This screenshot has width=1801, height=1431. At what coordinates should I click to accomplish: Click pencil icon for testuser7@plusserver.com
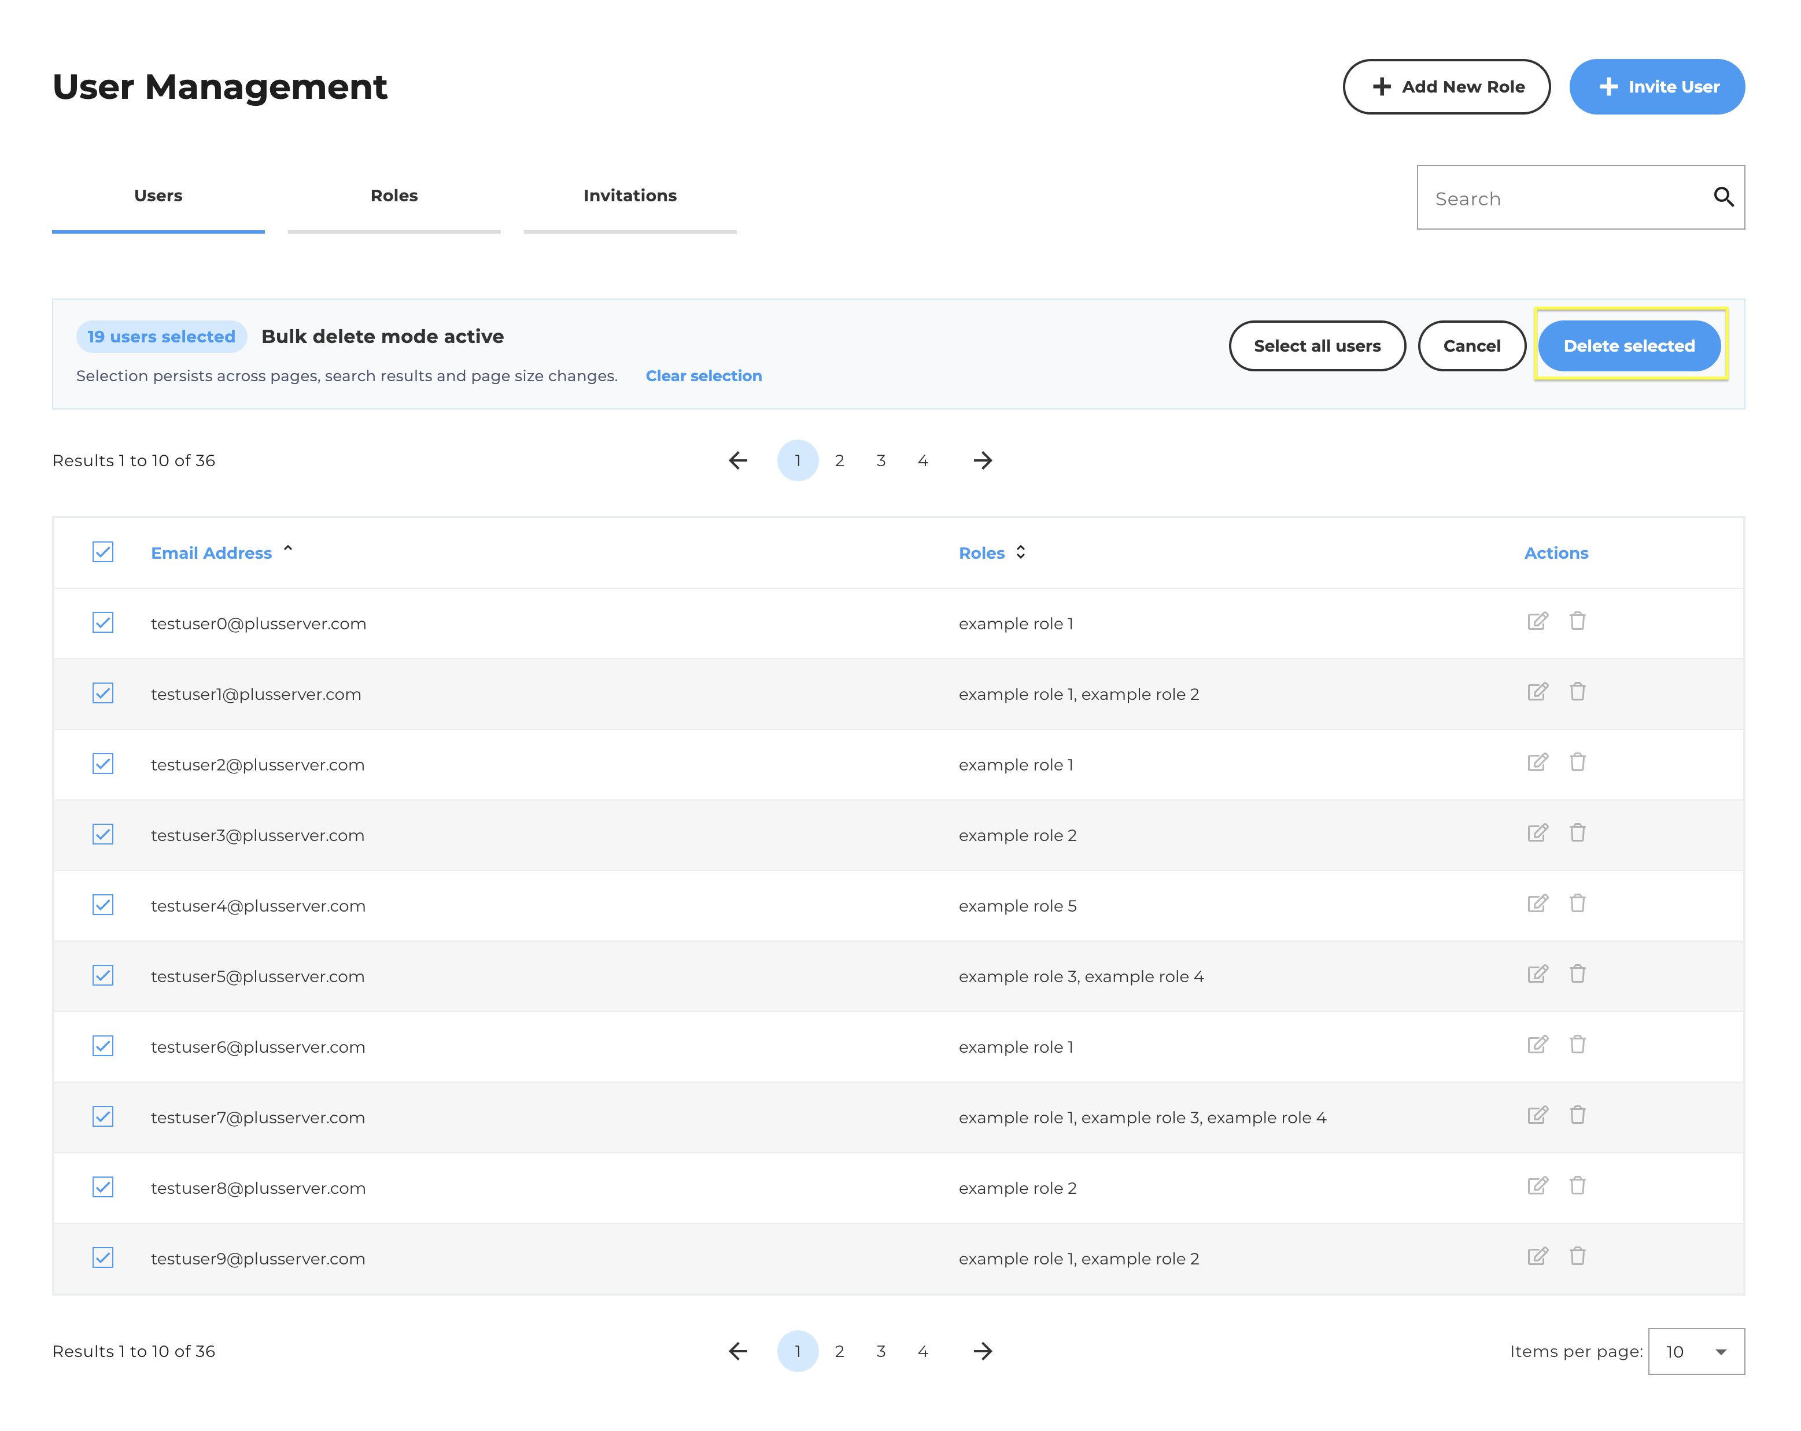[x=1537, y=1115]
